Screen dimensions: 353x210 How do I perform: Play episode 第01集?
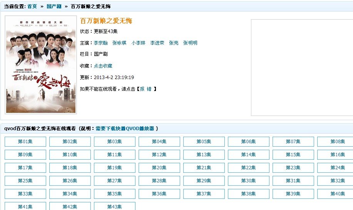click(x=25, y=142)
